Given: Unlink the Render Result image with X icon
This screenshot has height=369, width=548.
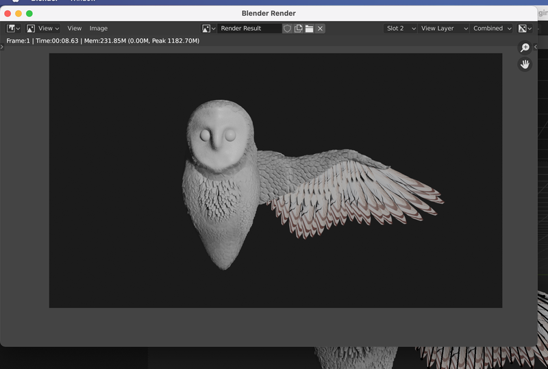Looking at the screenshot, I should pos(320,28).
